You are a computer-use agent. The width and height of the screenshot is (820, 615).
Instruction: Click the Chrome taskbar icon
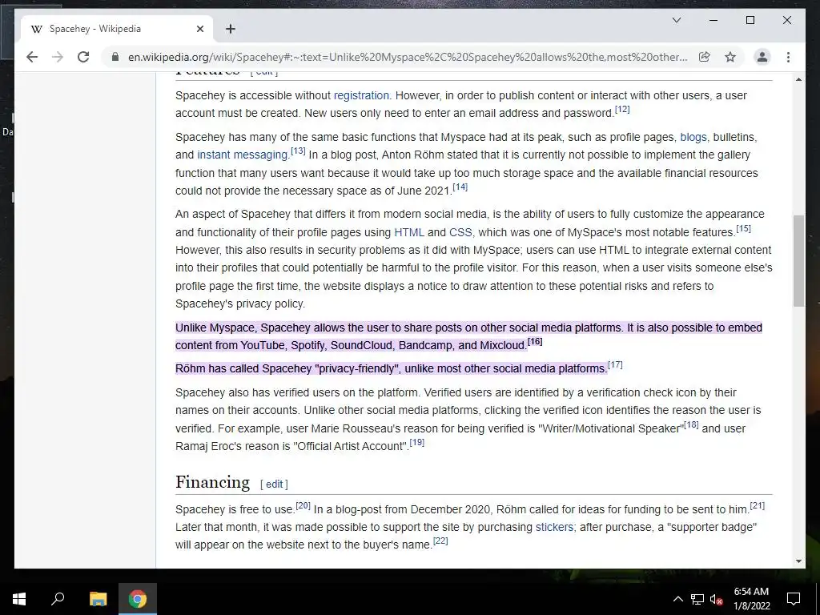(138, 599)
